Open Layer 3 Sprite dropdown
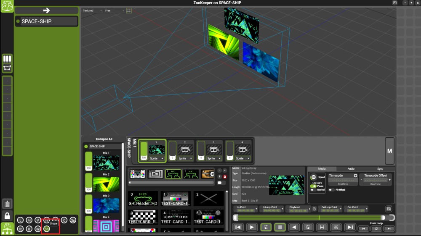The height and width of the screenshot is (236, 421). point(214,159)
